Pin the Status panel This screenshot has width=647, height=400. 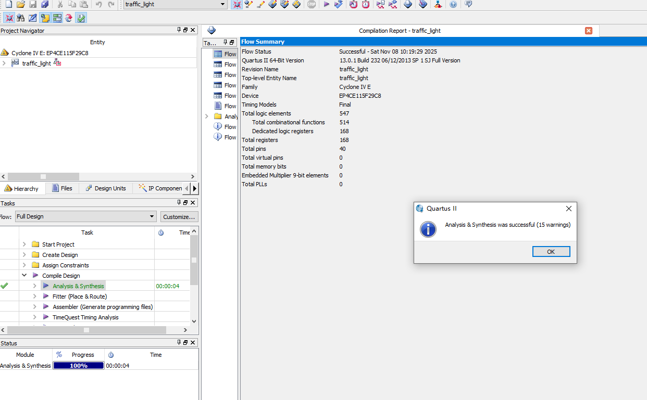click(179, 342)
